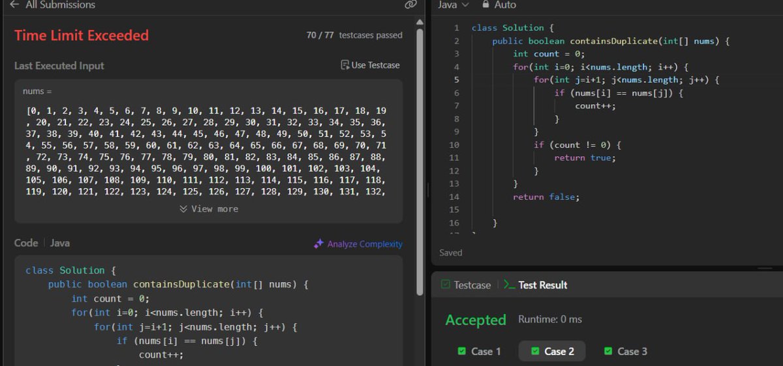Click editor line if (count != 0)
The height and width of the screenshot is (366, 783).
point(577,145)
